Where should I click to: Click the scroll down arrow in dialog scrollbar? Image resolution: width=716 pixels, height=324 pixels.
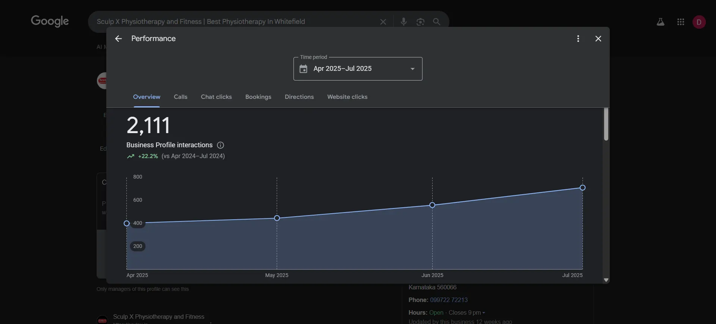coord(606,280)
